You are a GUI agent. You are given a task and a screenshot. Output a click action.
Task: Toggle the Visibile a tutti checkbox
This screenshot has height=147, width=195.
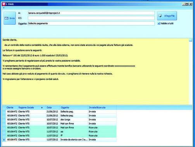(159, 24)
